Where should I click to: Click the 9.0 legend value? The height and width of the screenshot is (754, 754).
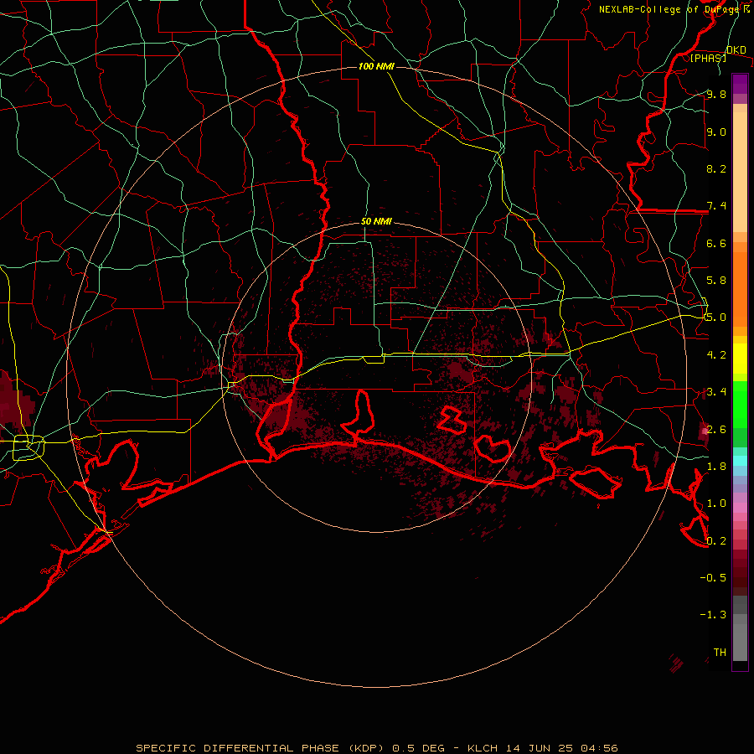[716, 132]
